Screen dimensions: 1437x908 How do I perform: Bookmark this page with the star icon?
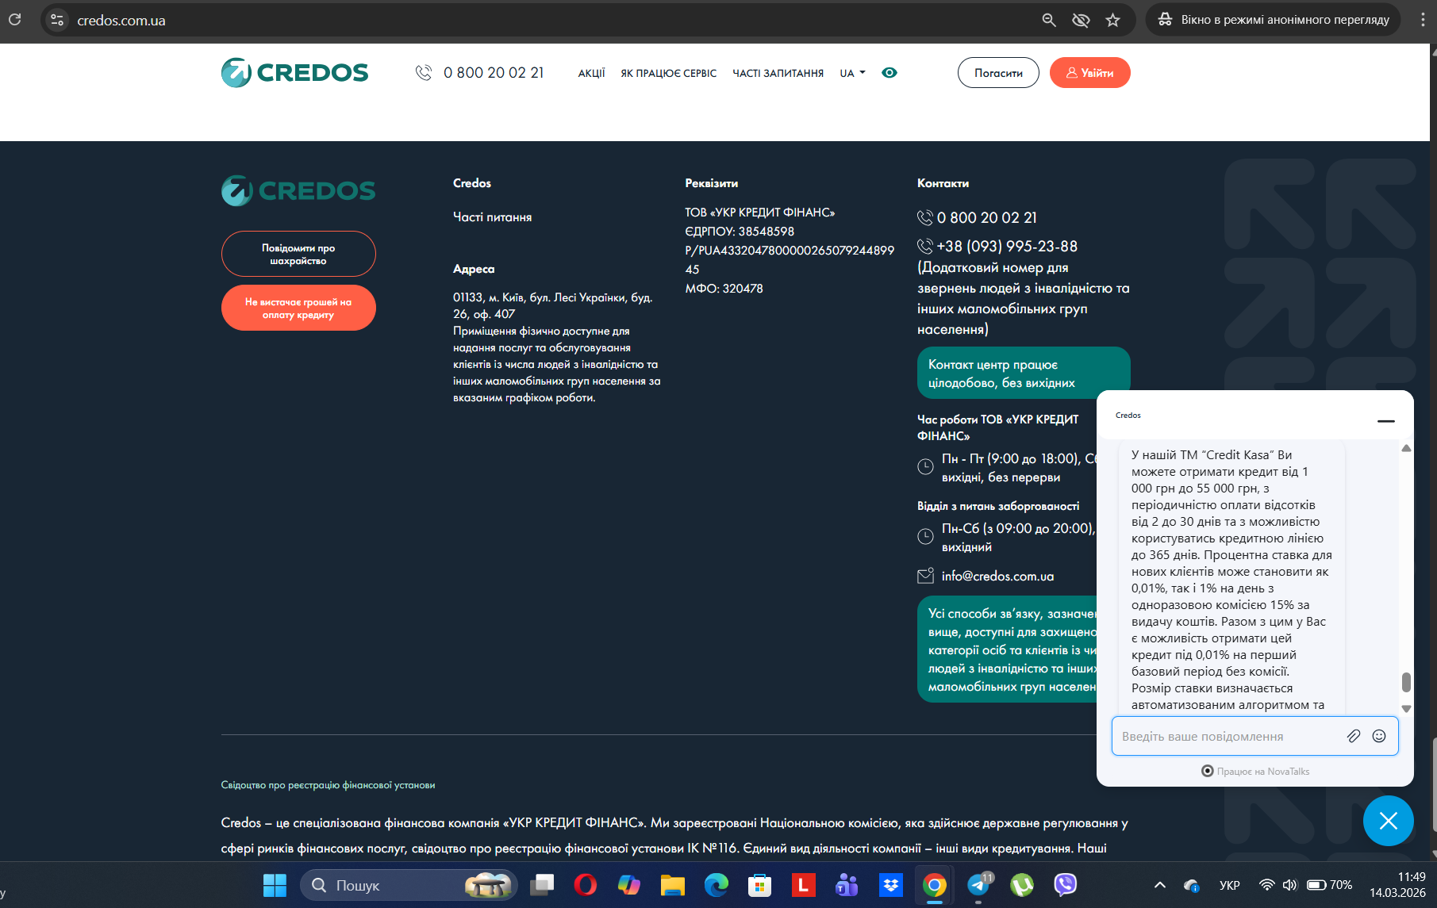[1113, 20]
